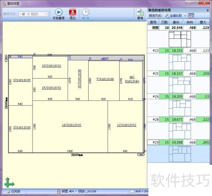Sort results by 刀数 column header
The height and width of the screenshot is (196, 212).
click(165, 22)
